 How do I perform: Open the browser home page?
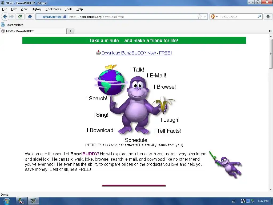pyautogui.click(x=30, y=17)
